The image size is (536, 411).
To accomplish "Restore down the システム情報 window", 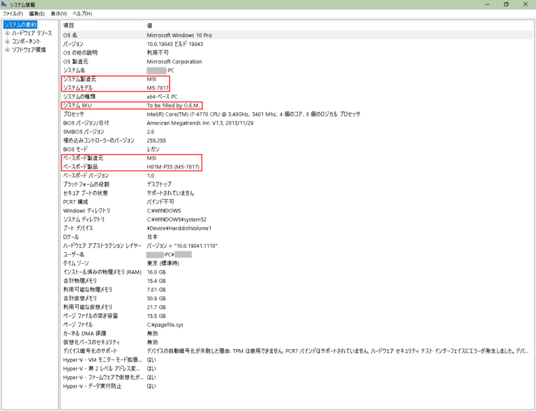I will pyautogui.click(x=506, y=4).
